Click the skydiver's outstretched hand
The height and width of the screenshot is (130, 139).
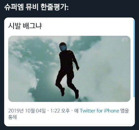pos(77,68)
